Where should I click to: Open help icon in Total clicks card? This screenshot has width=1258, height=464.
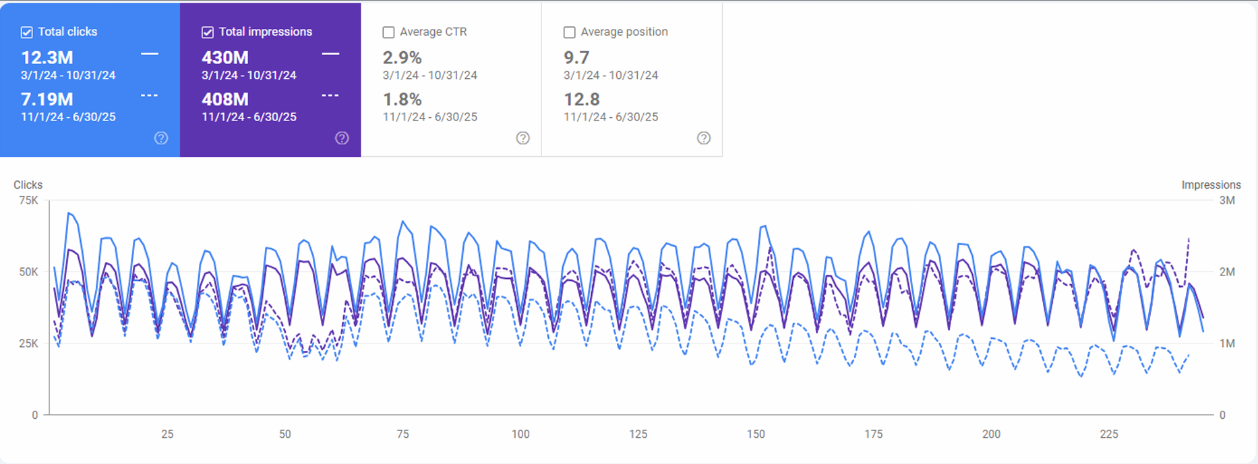click(161, 138)
